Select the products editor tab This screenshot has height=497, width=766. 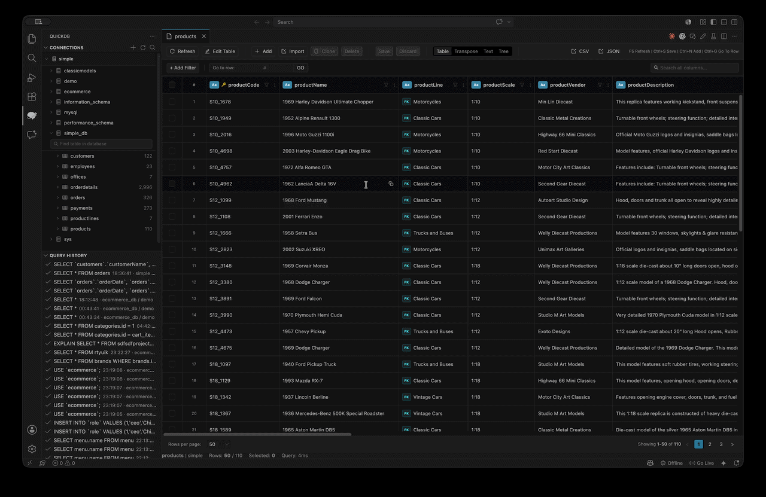187,36
